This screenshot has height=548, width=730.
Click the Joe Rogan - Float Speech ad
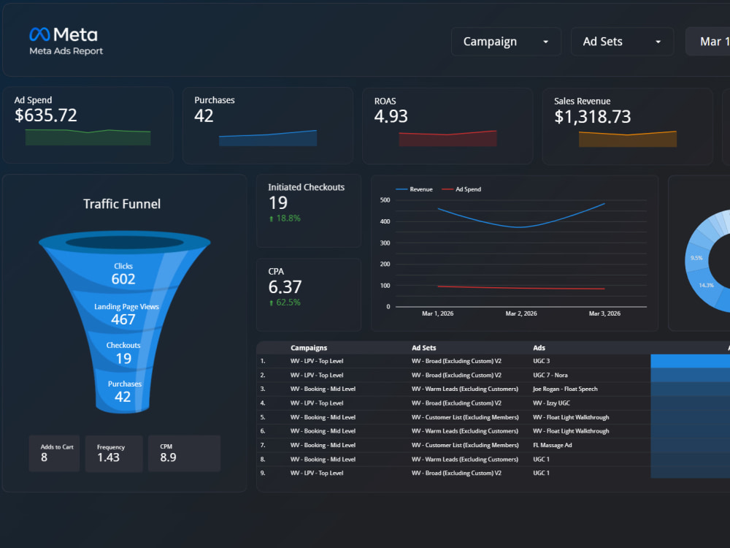[565, 389]
